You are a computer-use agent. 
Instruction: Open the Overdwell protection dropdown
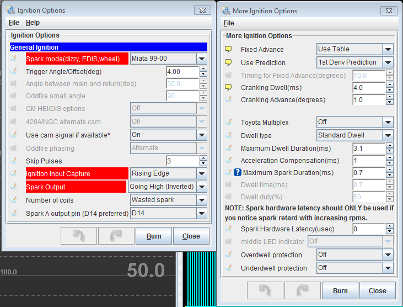point(388,255)
